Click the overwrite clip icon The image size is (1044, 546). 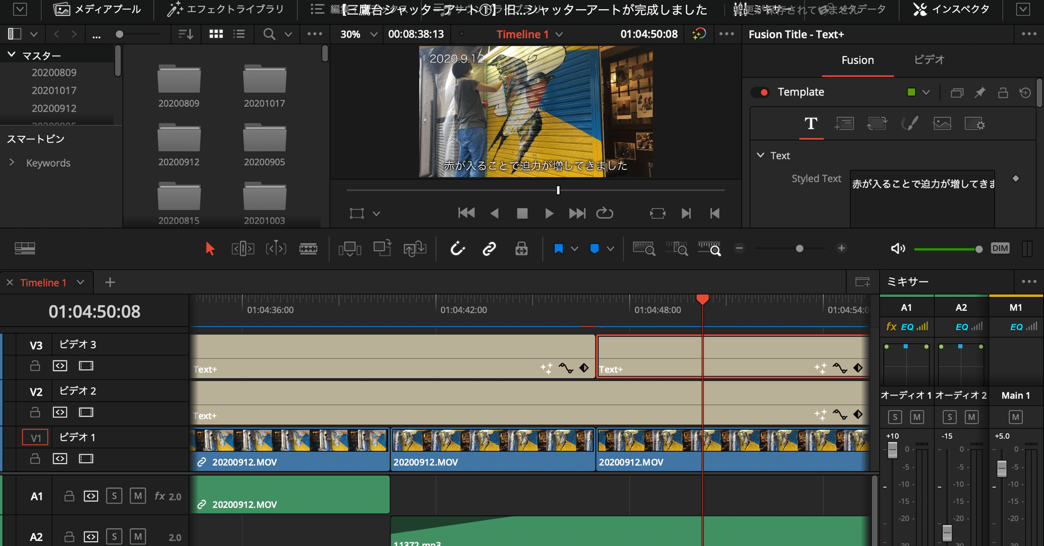point(382,248)
